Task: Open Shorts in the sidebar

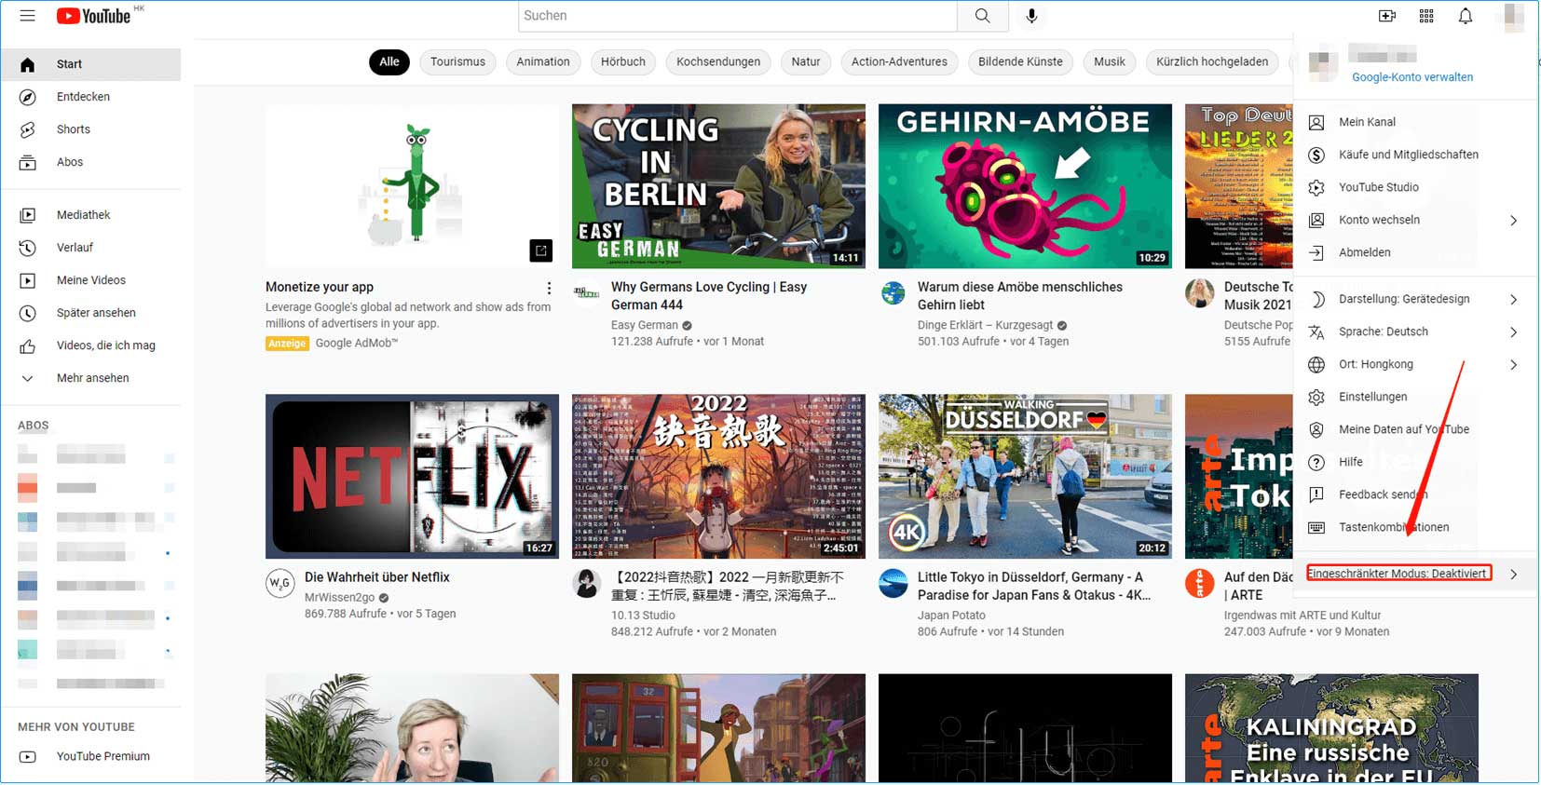Action: click(91, 129)
